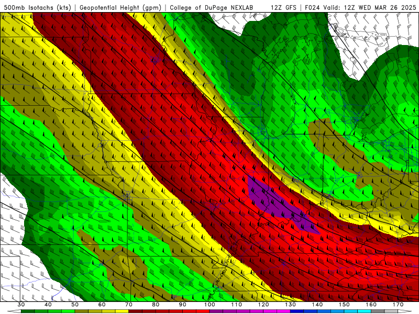Click the "500mb Isotachs (kts)" title text
Screen dimensions: 419x314
[37, 7]
